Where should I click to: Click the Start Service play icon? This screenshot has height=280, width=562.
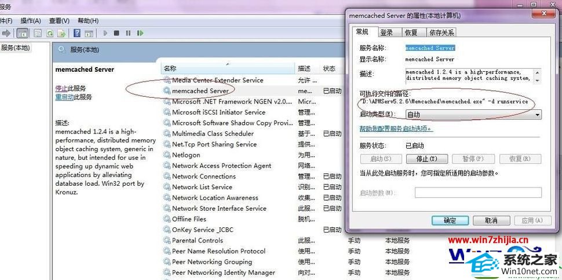tap(105, 34)
